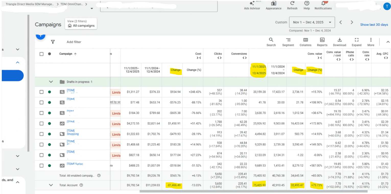Click Add filter
Viewport: 391px width, 194px height.
coord(74,42)
